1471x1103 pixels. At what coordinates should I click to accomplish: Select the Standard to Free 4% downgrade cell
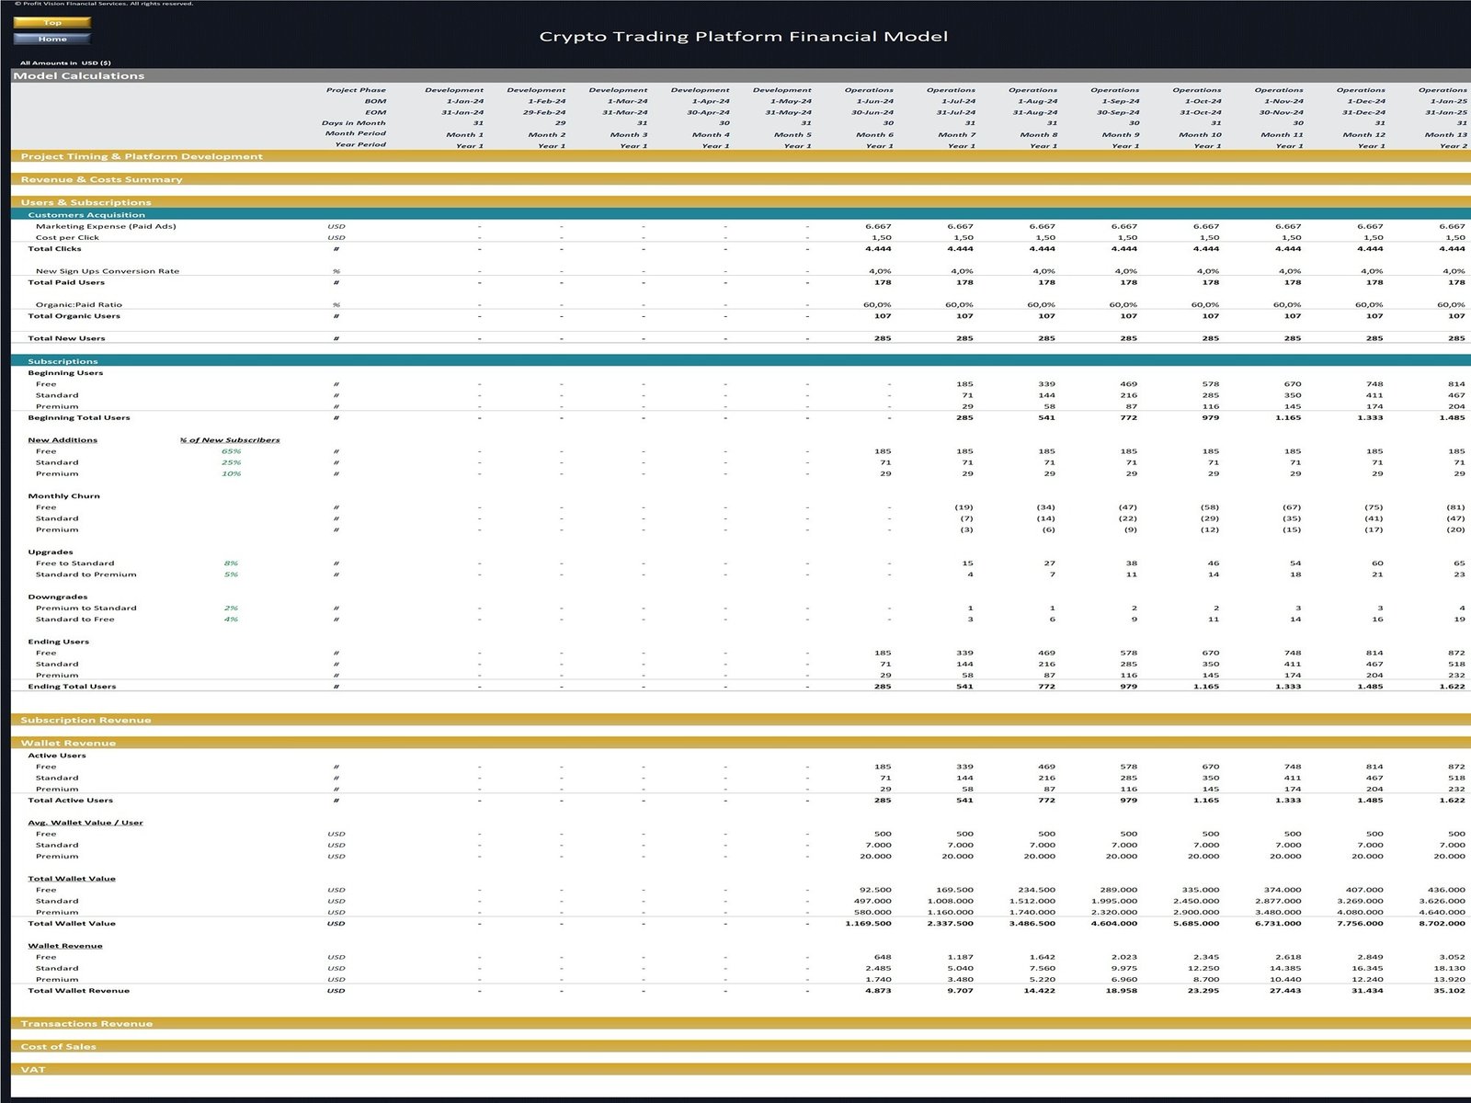(231, 620)
